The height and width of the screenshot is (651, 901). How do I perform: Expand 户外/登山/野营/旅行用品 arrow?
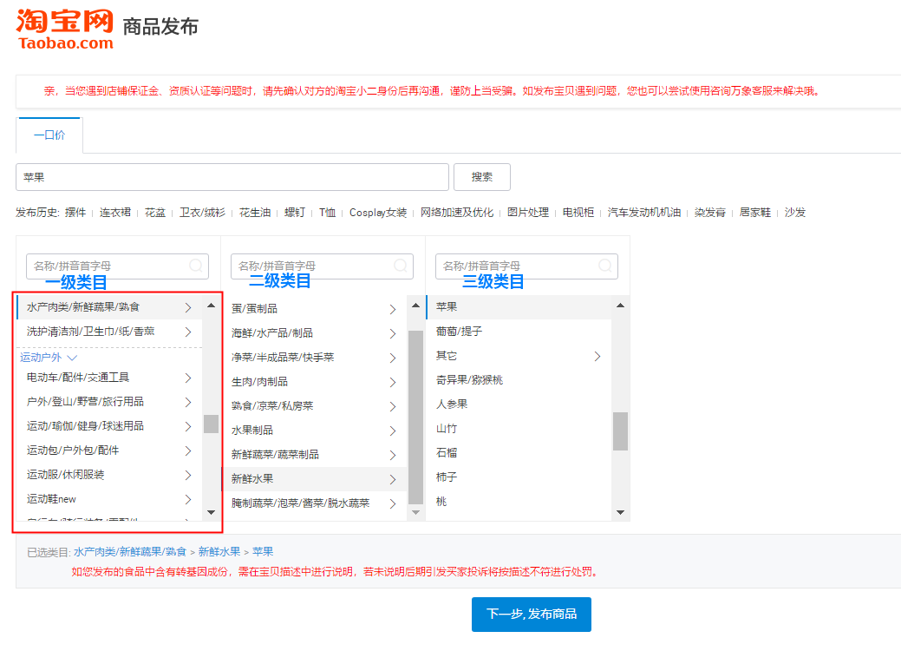pos(188,402)
